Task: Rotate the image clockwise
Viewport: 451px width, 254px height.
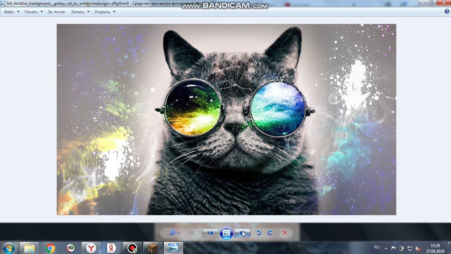Action: pos(270,233)
